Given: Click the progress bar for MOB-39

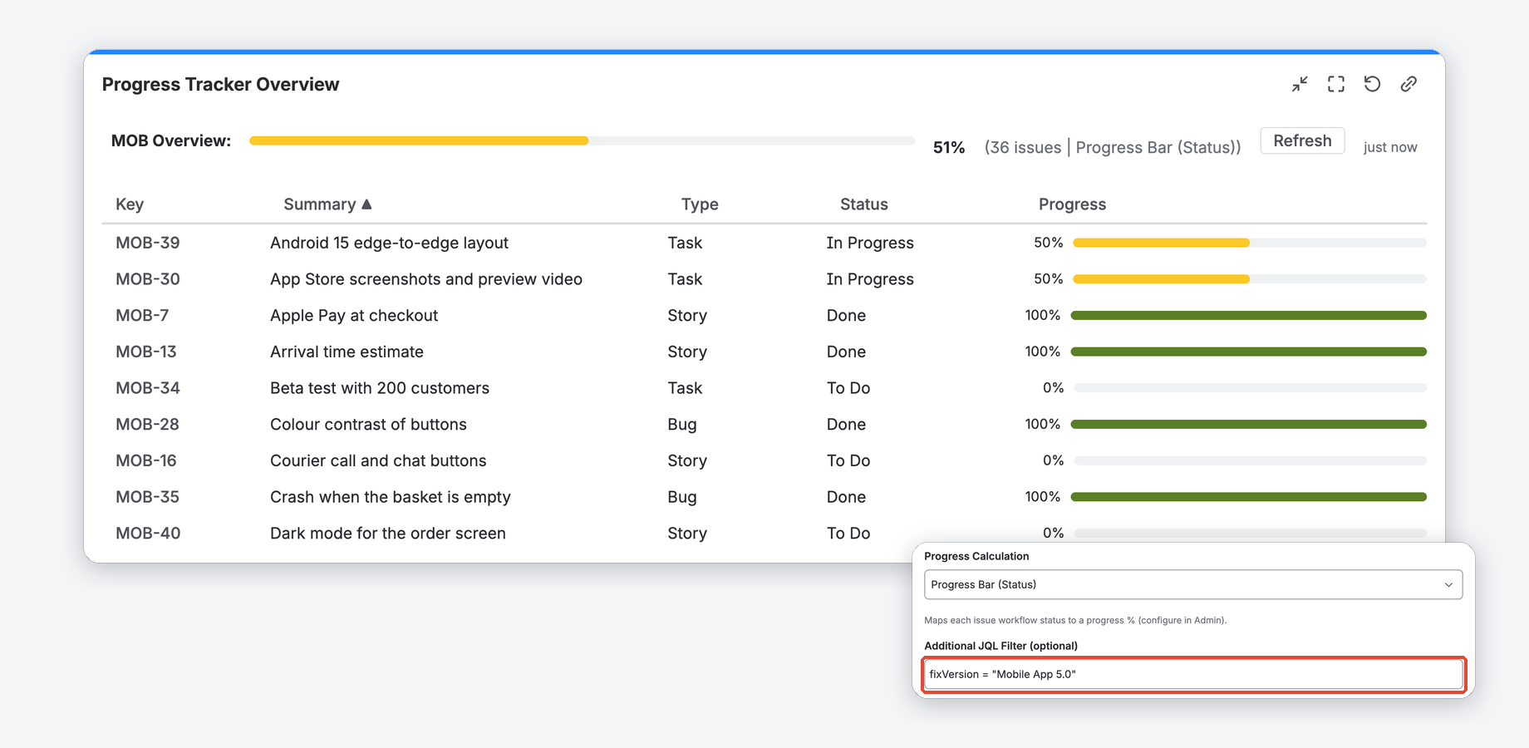Looking at the screenshot, I should (x=1249, y=243).
